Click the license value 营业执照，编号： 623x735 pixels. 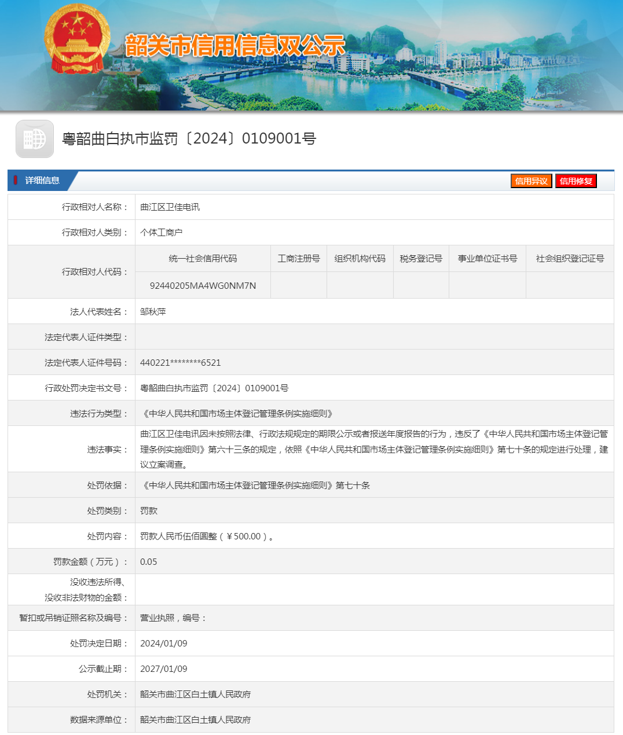pos(174,618)
